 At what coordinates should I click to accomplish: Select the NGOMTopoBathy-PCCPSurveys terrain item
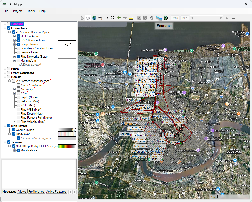37,146
